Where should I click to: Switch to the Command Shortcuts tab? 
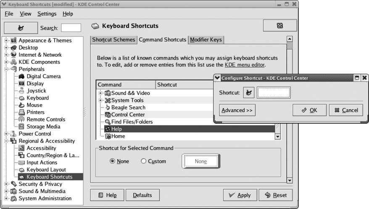tap(162, 39)
